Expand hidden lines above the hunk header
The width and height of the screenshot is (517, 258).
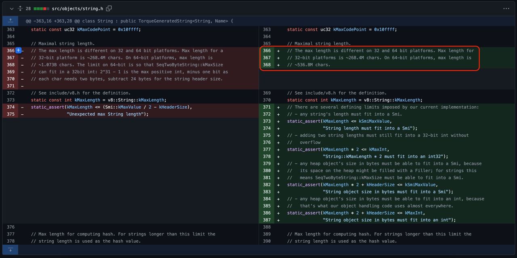(x=11, y=21)
